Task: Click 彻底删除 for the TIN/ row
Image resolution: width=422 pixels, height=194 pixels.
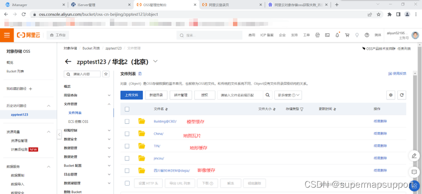Action: [380, 146]
